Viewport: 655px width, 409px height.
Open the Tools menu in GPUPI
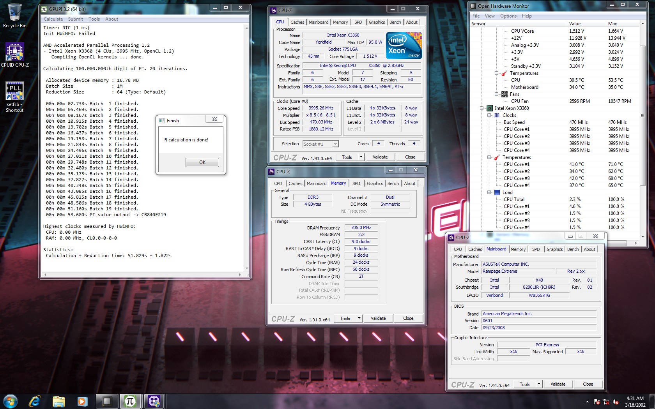94,19
